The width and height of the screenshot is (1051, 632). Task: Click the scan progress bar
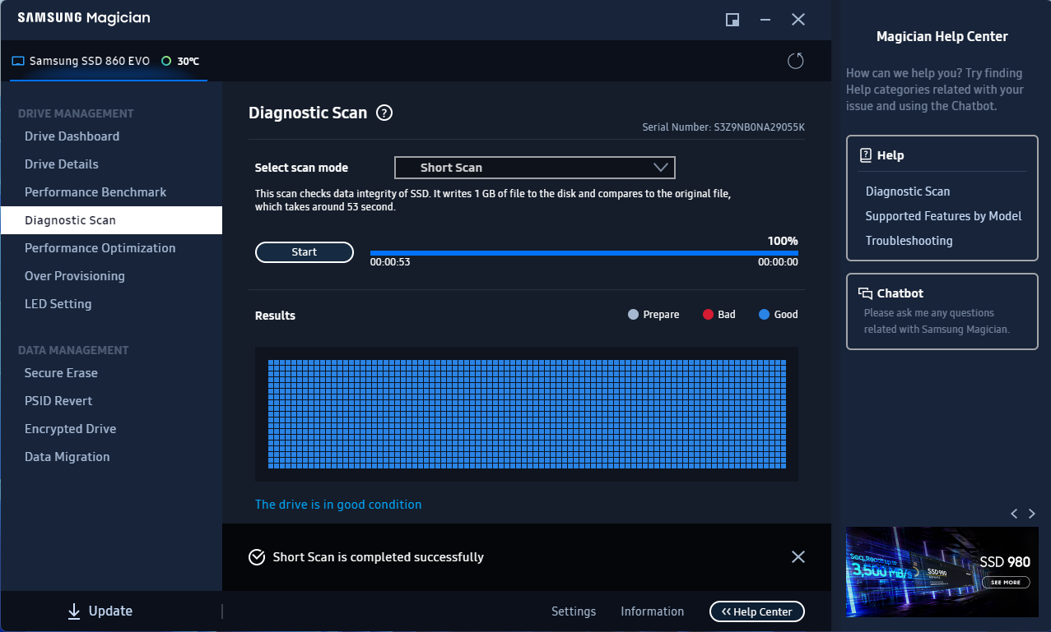click(584, 253)
